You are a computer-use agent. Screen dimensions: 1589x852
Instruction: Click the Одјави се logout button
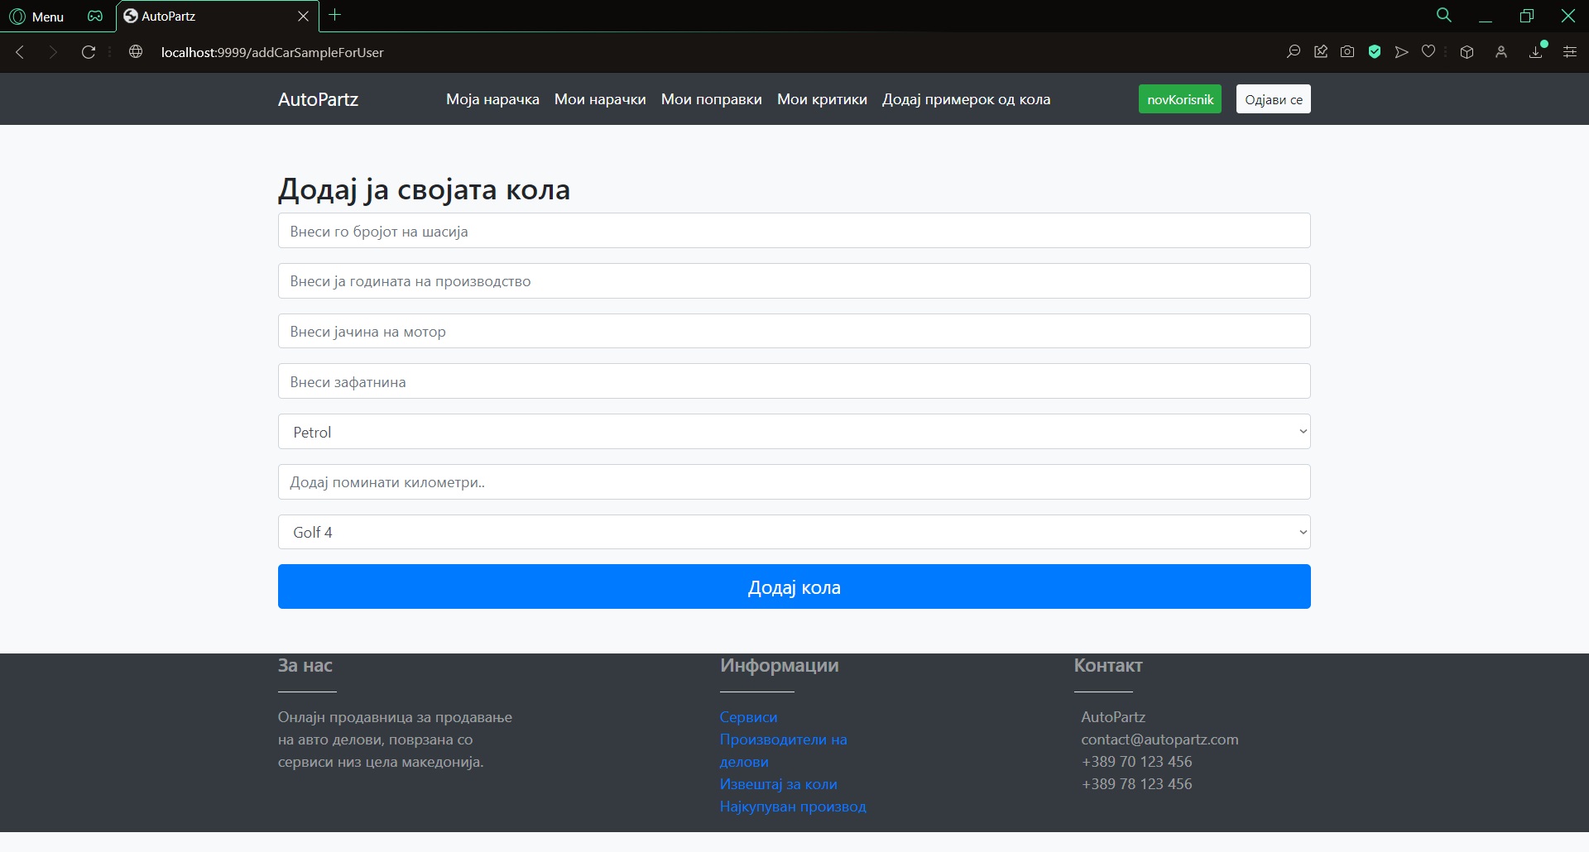(1273, 99)
